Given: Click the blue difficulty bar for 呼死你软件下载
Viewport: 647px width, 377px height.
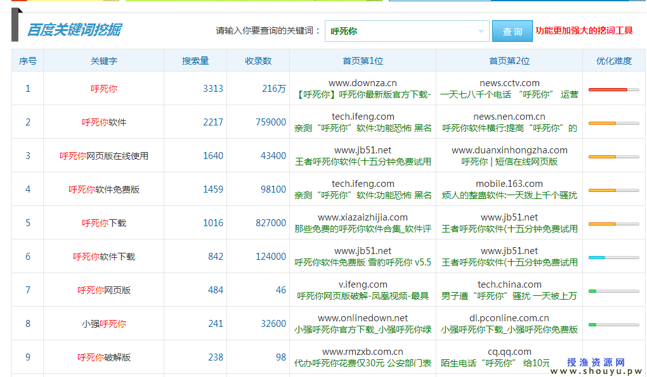Looking at the screenshot, I should tap(597, 257).
